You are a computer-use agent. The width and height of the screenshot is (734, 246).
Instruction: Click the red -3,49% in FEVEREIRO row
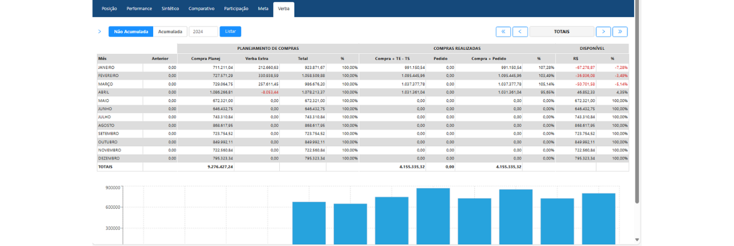click(622, 76)
